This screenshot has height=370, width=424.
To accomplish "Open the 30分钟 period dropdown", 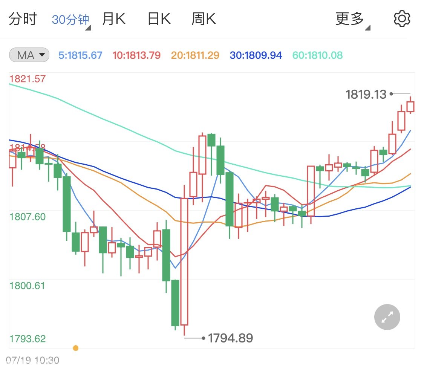I will [x=71, y=20].
